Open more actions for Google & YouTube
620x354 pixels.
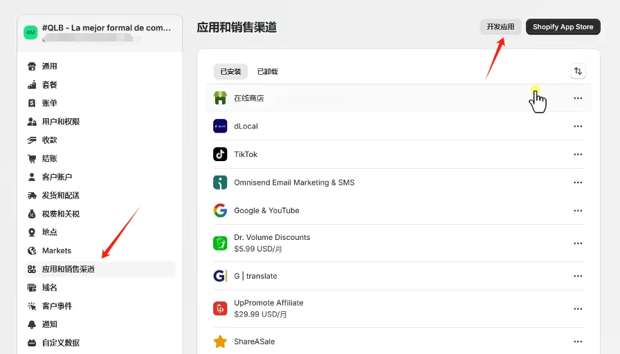coord(578,211)
